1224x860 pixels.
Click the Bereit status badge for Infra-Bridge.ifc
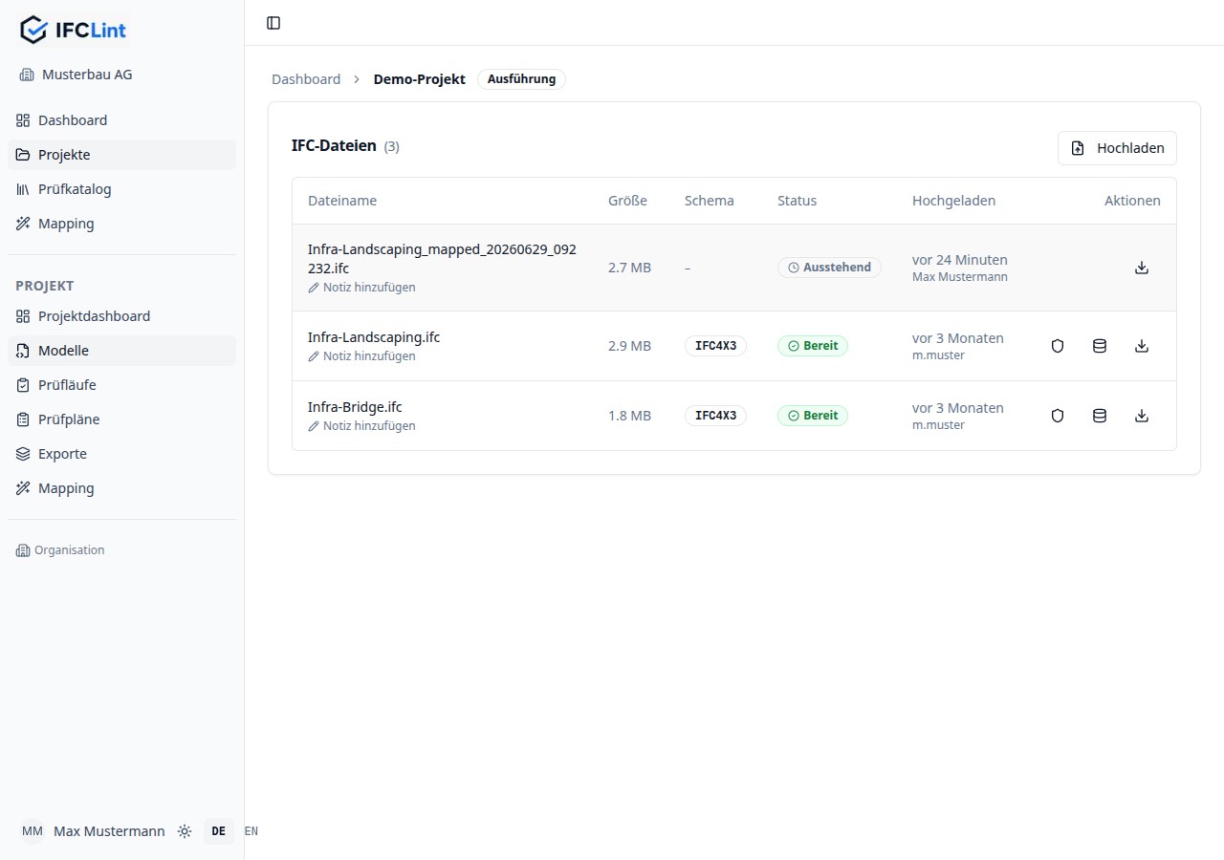click(813, 416)
